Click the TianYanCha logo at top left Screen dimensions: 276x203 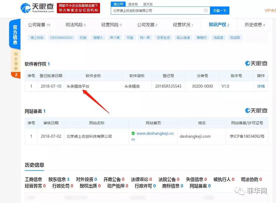(x=37, y=8)
